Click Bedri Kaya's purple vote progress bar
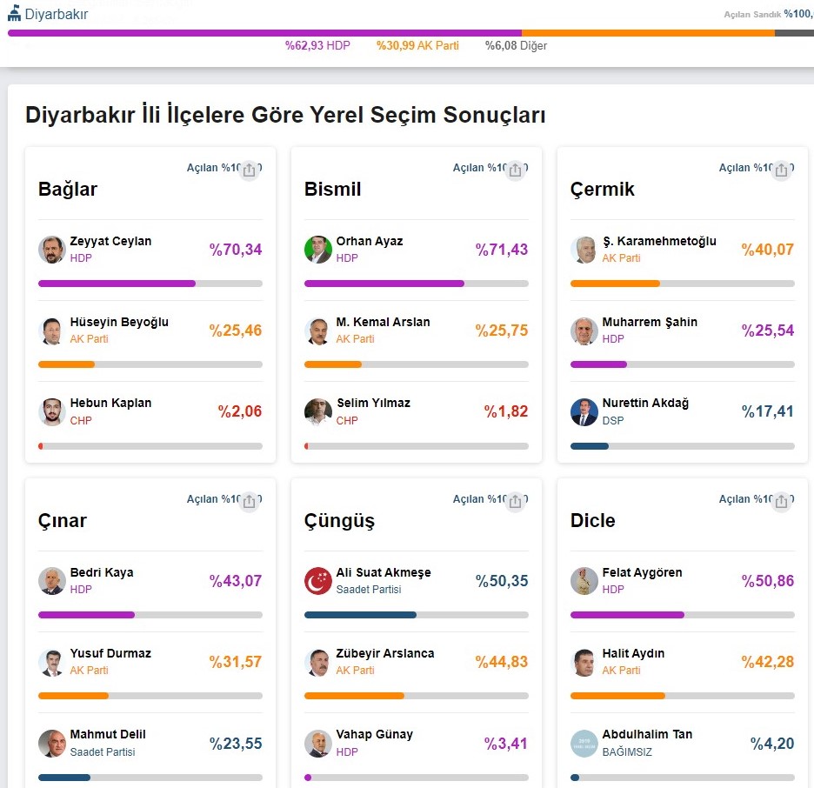 [x=87, y=615]
